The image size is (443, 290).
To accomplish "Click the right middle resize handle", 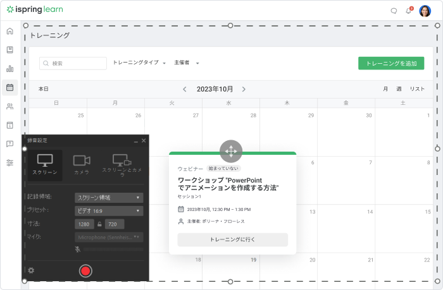I will (x=437, y=148).
